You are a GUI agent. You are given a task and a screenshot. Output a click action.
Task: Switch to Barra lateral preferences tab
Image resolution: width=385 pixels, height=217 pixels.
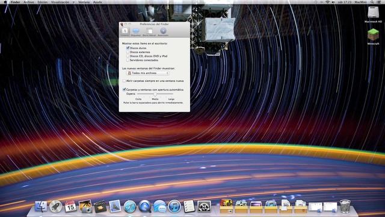point(149,32)
